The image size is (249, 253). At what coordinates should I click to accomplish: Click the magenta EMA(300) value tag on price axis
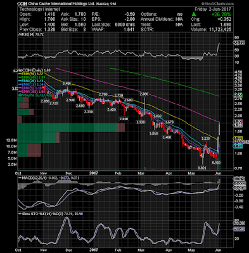click(238, 121)
